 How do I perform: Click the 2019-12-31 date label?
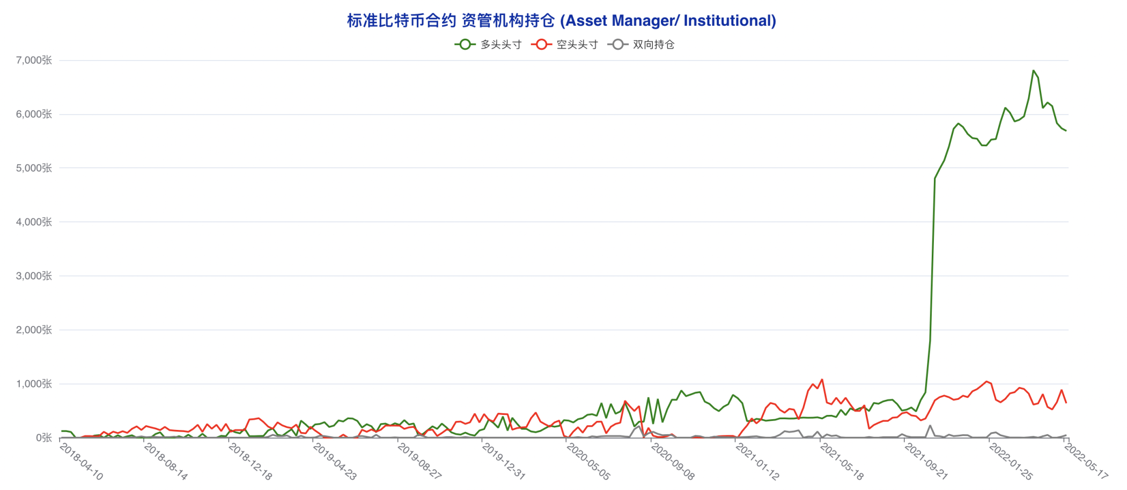(x=504, y=462)
